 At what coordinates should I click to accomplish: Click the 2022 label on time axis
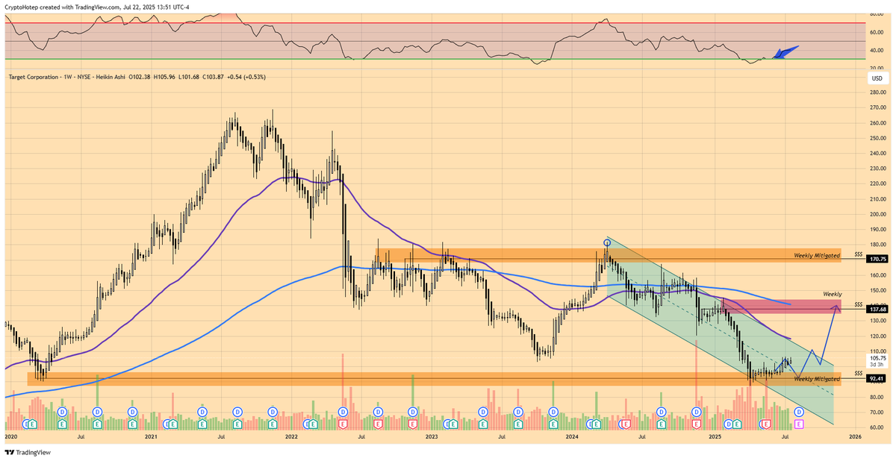tap(291, 436)
